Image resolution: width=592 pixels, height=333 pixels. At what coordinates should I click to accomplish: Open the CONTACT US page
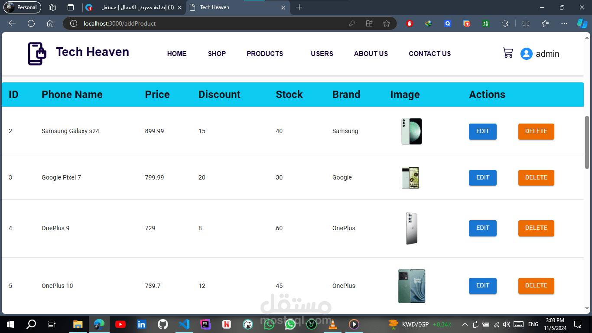tap(430, 54)
